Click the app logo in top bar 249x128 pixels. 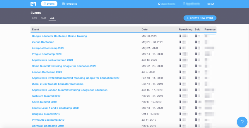[33, 4]
